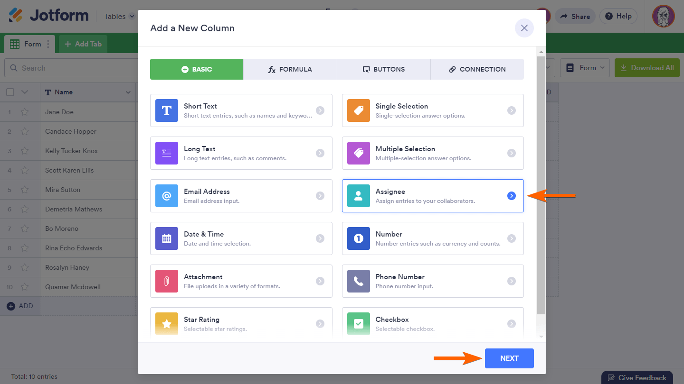Choose the Multiple Selection tags icon

[x=359, y=153]
